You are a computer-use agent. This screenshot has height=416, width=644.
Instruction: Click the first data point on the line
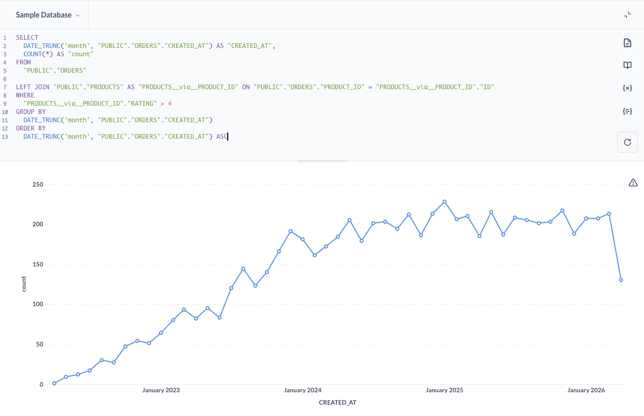coord(54,383)
